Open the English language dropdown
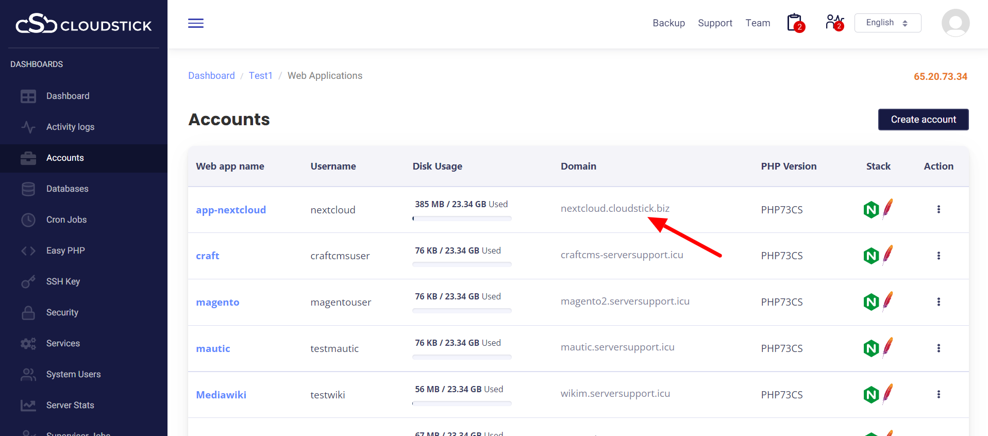 887,23
